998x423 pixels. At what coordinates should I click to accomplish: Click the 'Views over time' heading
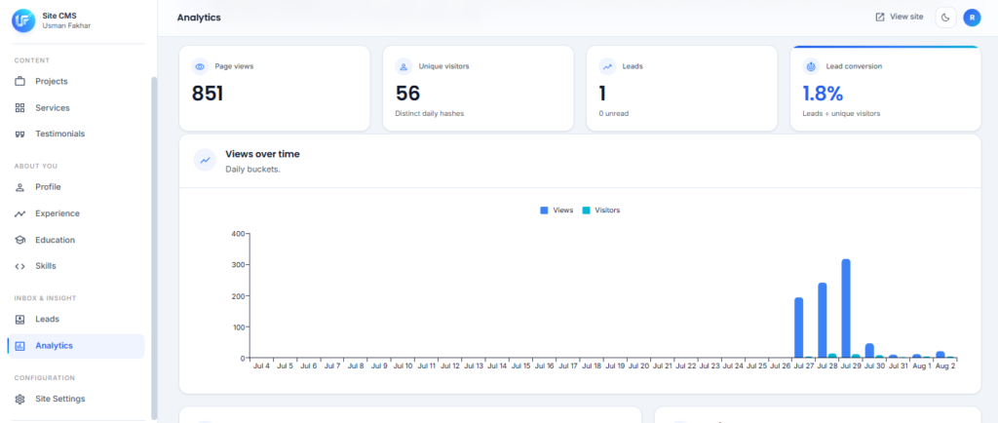click(x=262, y=154)
